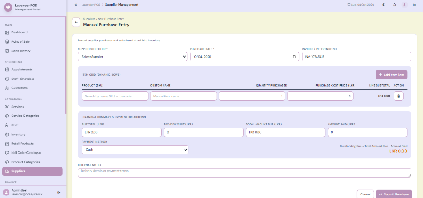The width and height of the screenshot is (423, 198).
Task: Click the Appointments calendar icon
Action: pyautogui.click(x=7, y=70)
